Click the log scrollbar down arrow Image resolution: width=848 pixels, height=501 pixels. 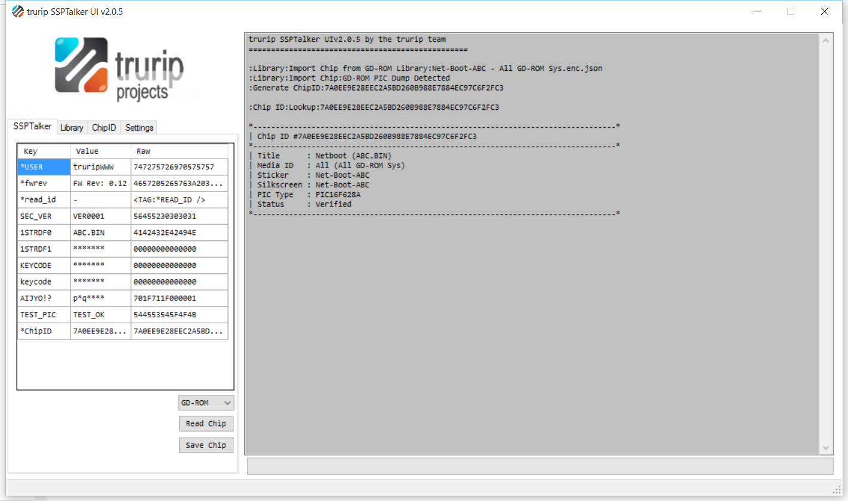click(x=827, y=447)
